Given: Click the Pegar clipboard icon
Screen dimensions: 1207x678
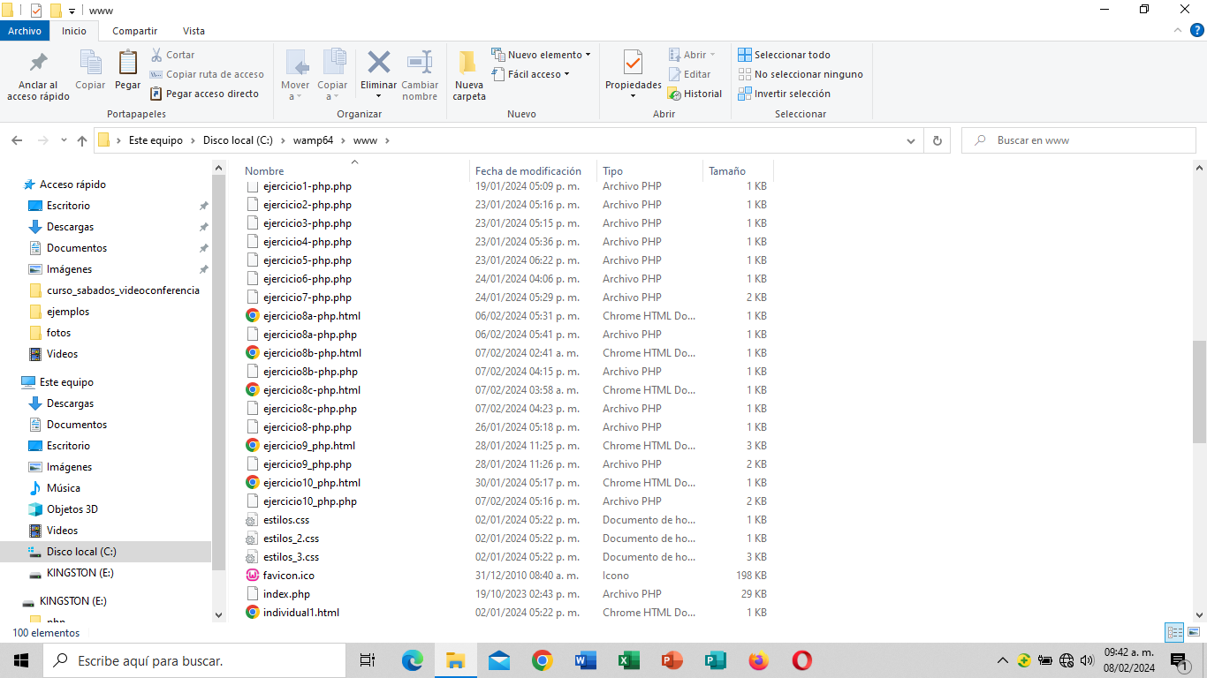Looking at the screenshot, I should coord(127,64).
